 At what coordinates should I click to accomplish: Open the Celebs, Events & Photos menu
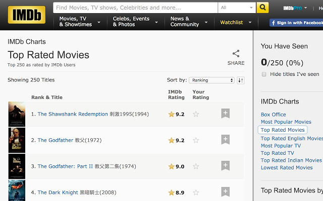coord(131,22)
